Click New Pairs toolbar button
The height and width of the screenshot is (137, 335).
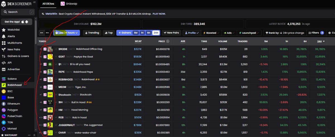tap(171, 33)
